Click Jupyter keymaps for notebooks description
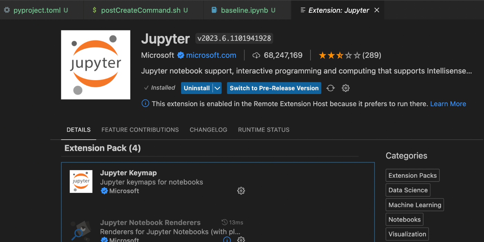The height and width of the screenshot is (242, 484). pos(151,182)
